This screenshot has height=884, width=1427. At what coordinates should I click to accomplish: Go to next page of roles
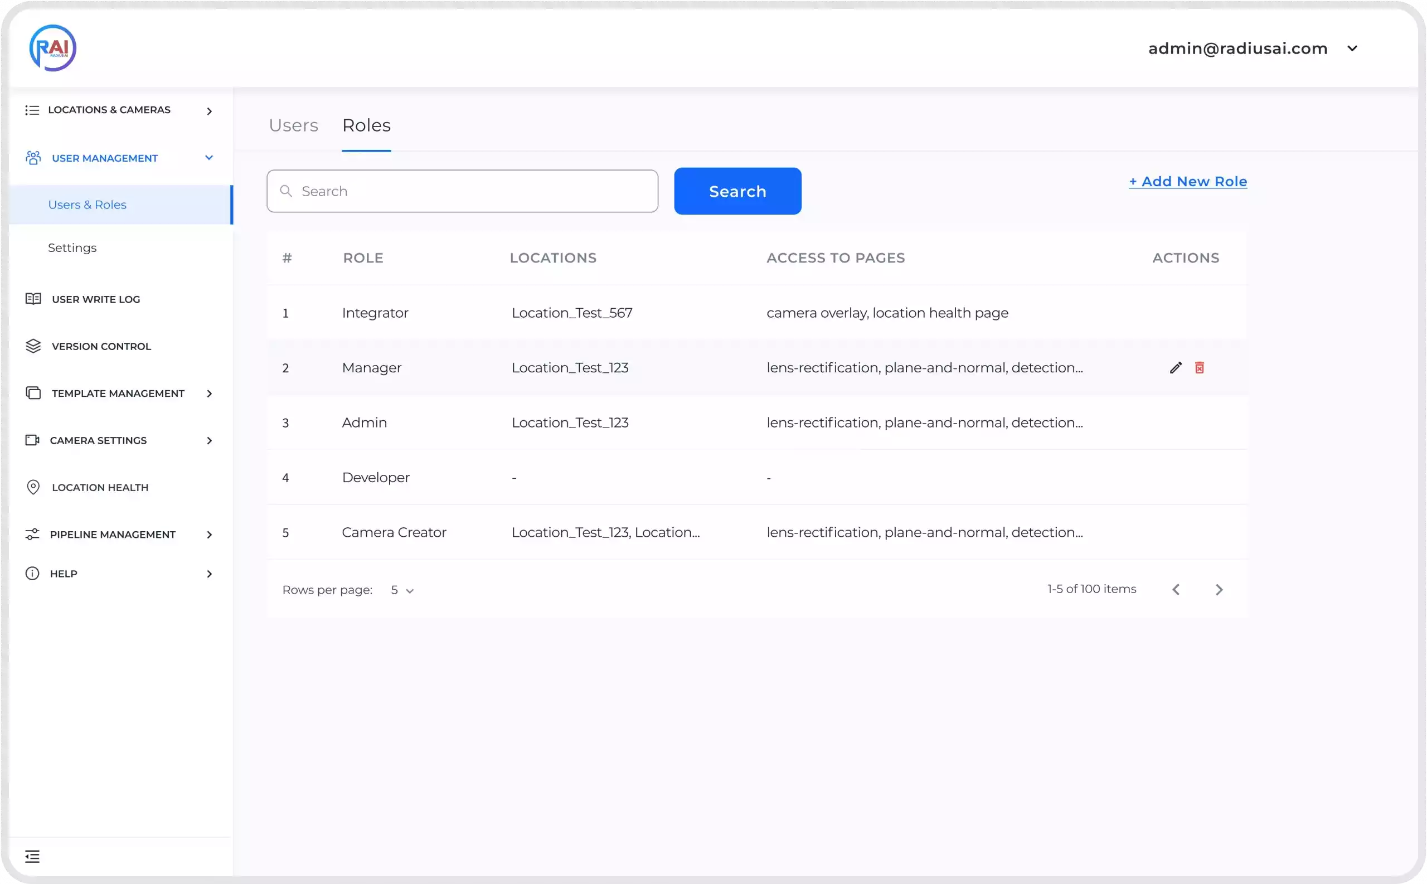pos(1219,589)
